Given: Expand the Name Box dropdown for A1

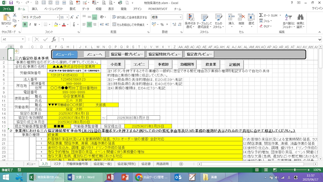Looking at the screenshot, I should coord(23,40).
